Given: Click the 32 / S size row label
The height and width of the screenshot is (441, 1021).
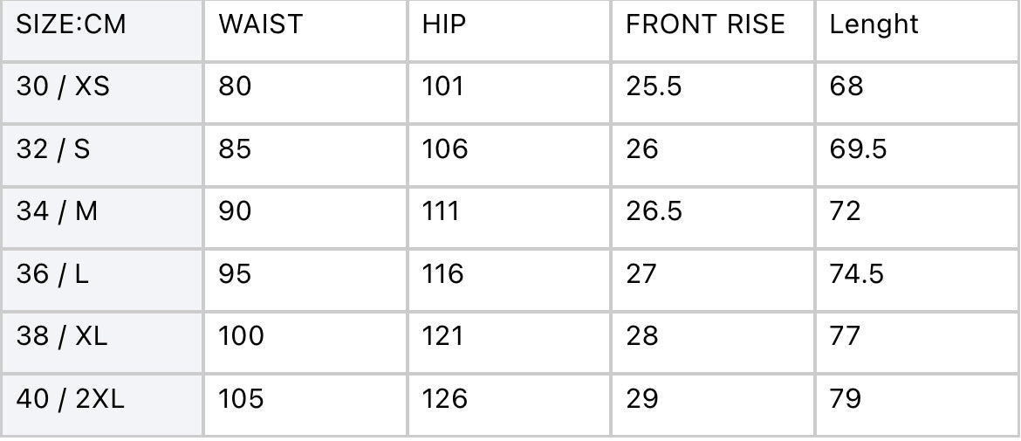Looking at the screenshot, I should coord(53,149).
